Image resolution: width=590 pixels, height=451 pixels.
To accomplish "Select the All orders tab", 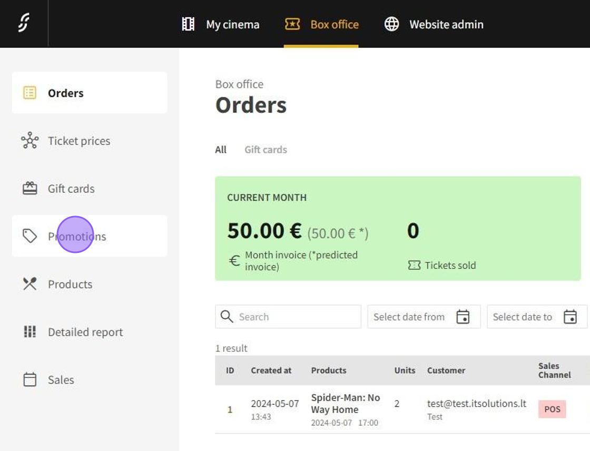I will (x=221, y=150).
